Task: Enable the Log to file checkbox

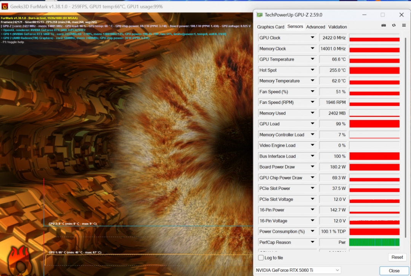Action: 261,258
